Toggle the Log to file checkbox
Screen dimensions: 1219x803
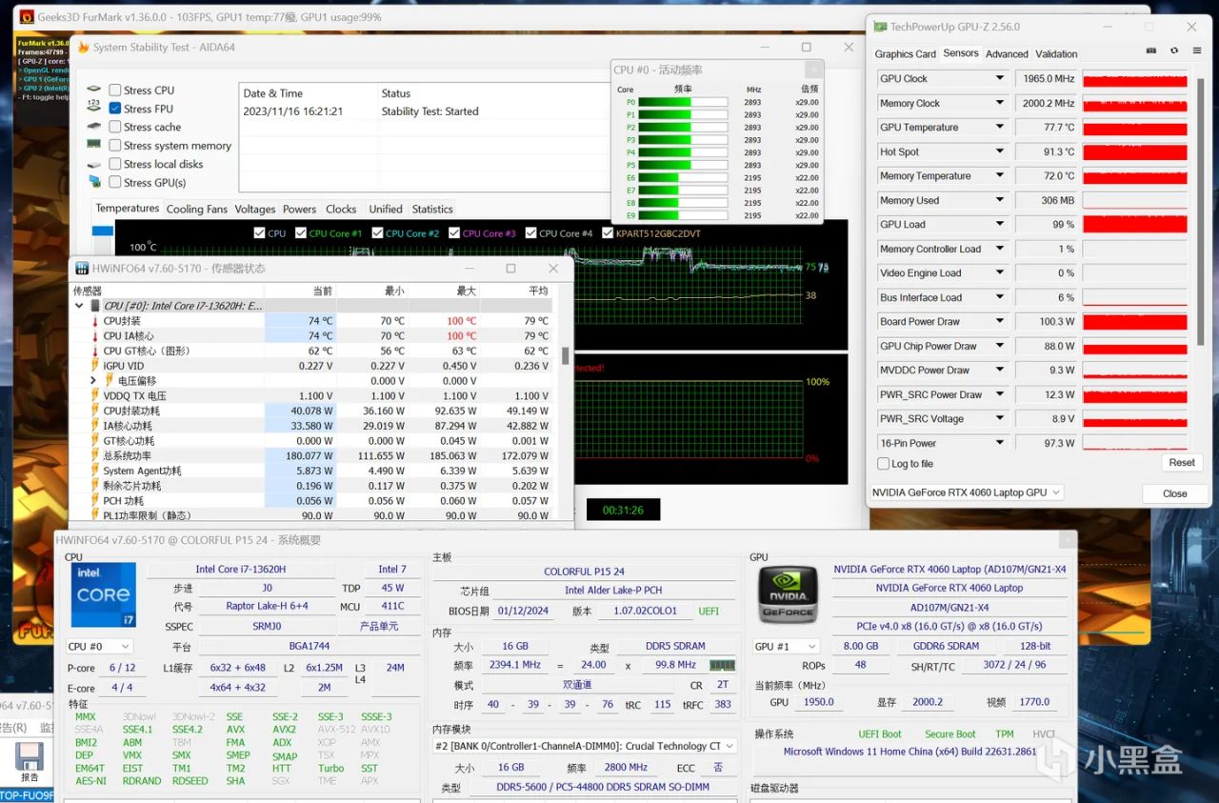tap(883, 464)
